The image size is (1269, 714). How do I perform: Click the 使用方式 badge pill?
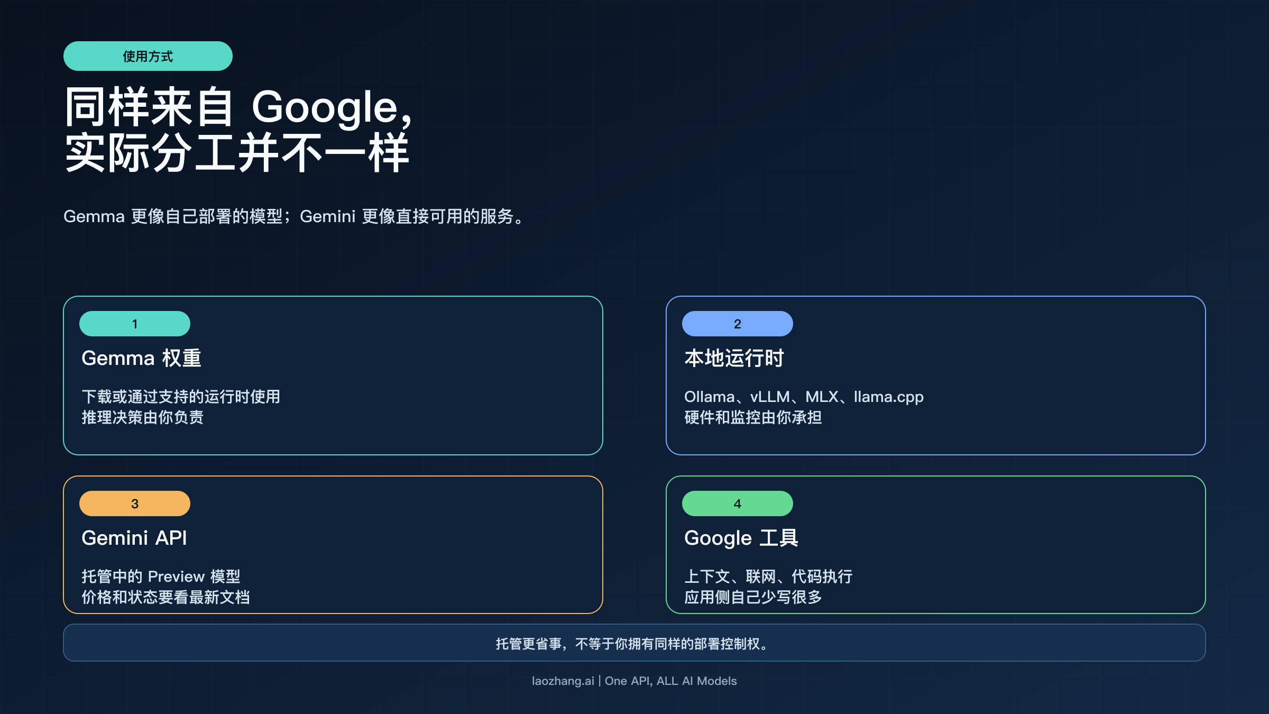tap(148, 56)
